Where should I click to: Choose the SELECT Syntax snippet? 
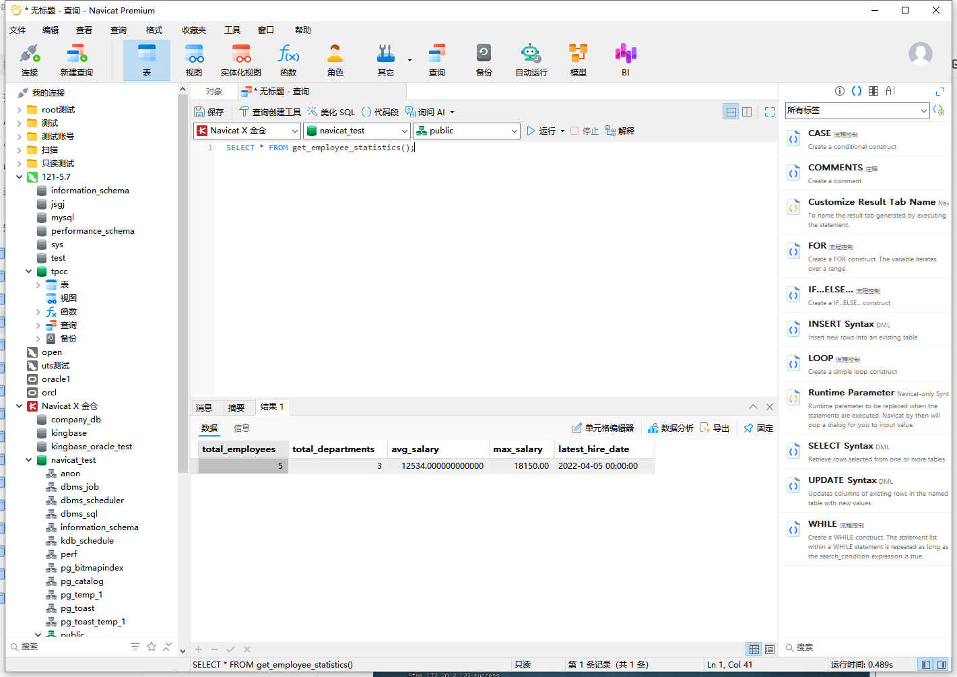point(865,452)
